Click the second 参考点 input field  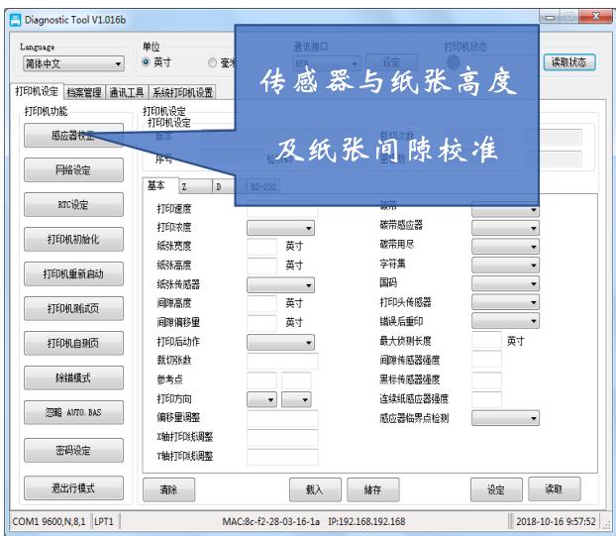click(296, 380)
